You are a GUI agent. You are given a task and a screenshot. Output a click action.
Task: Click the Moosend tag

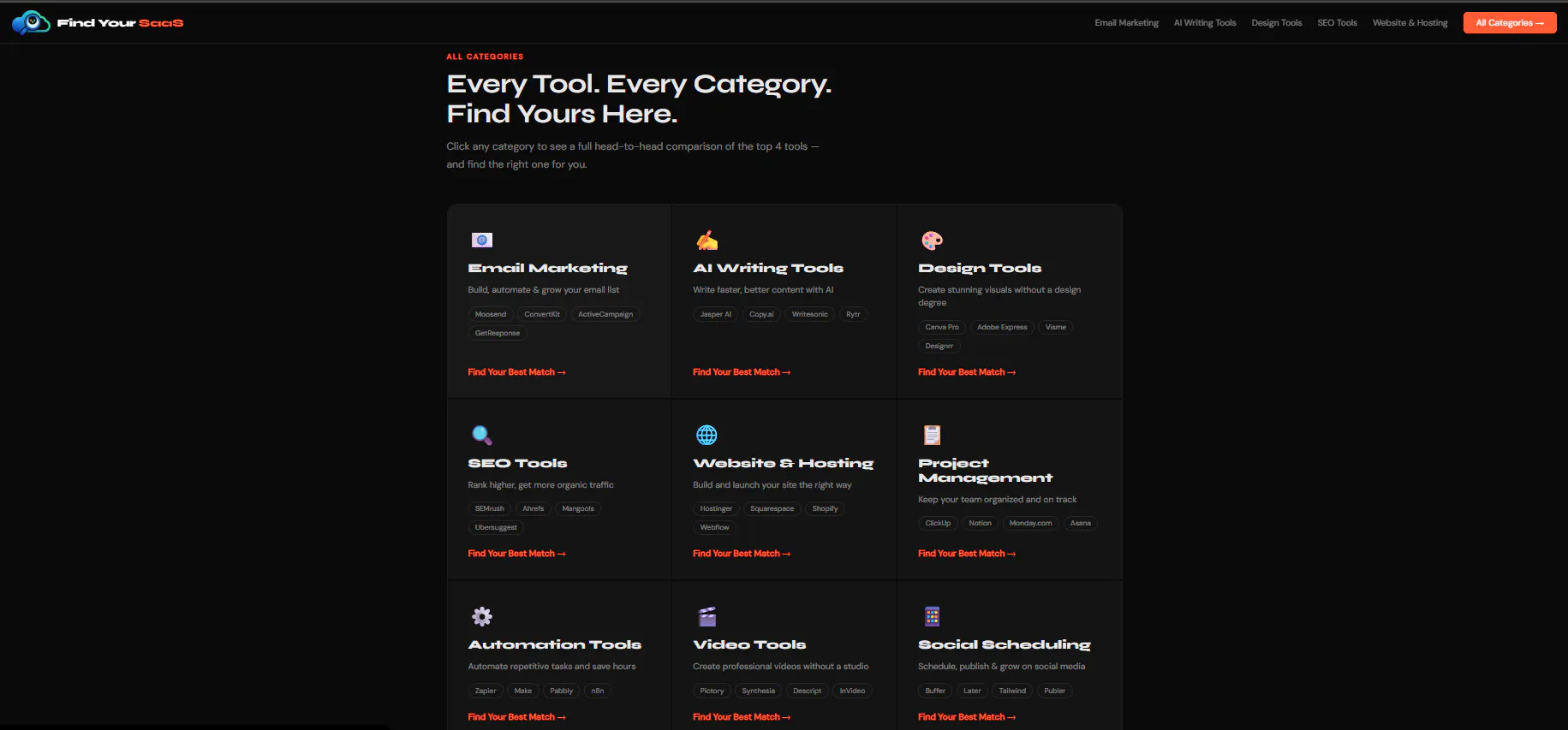click(x=491, y=314)
